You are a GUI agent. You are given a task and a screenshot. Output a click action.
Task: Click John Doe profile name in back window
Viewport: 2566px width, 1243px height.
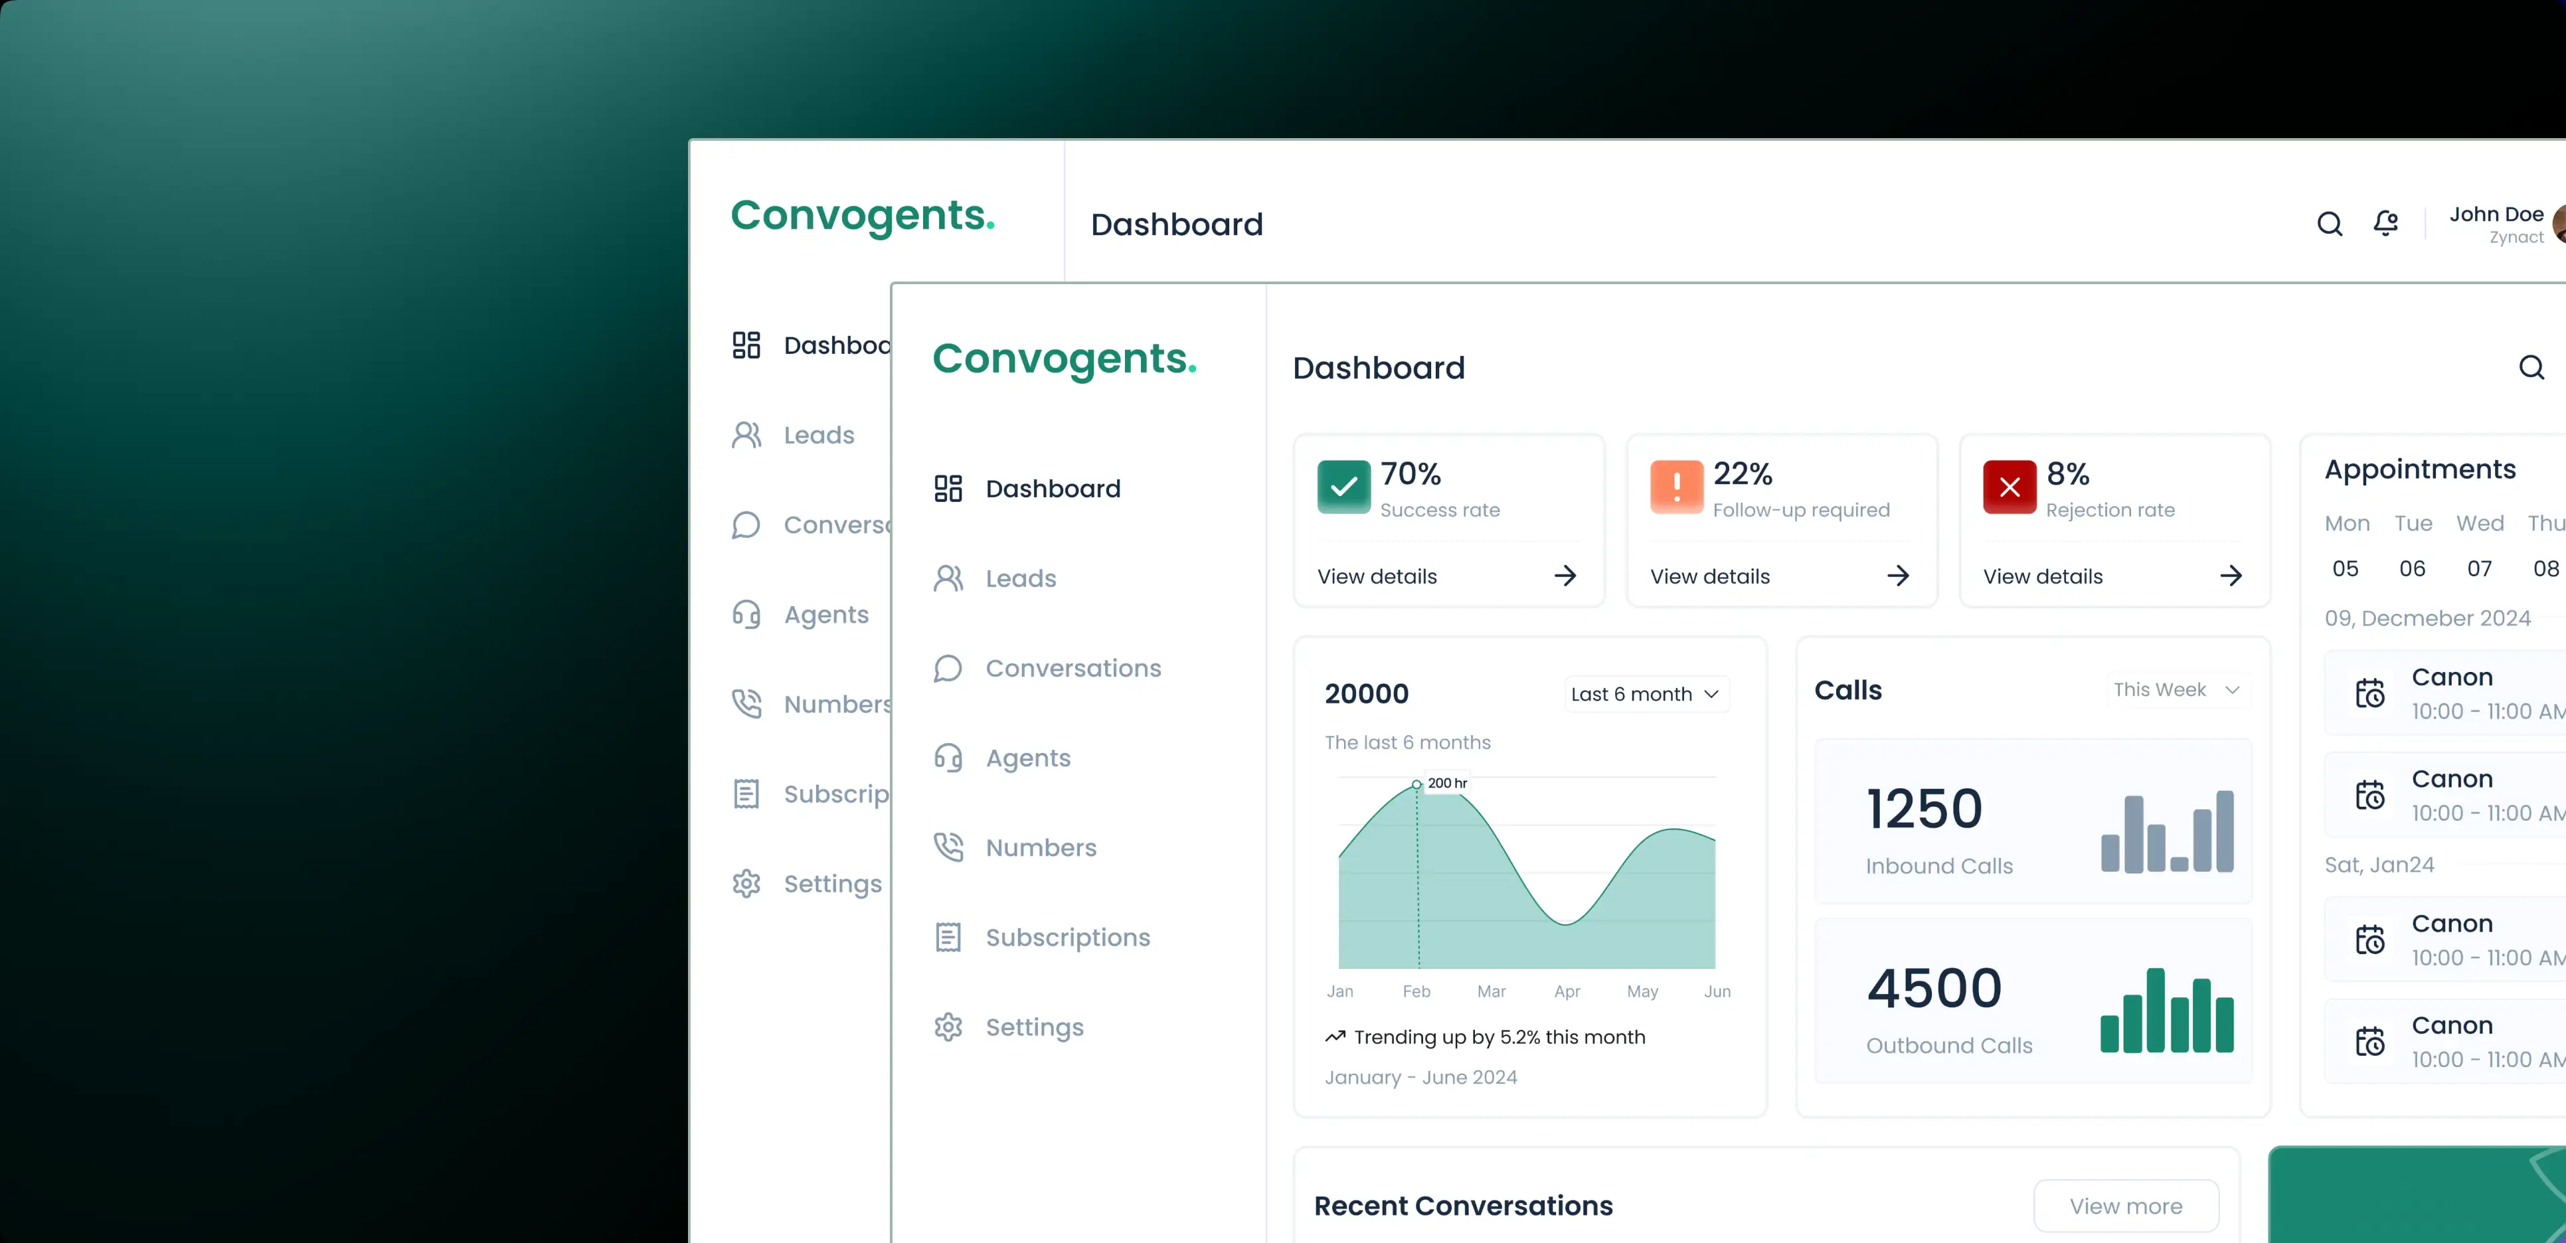[2496, 214]
